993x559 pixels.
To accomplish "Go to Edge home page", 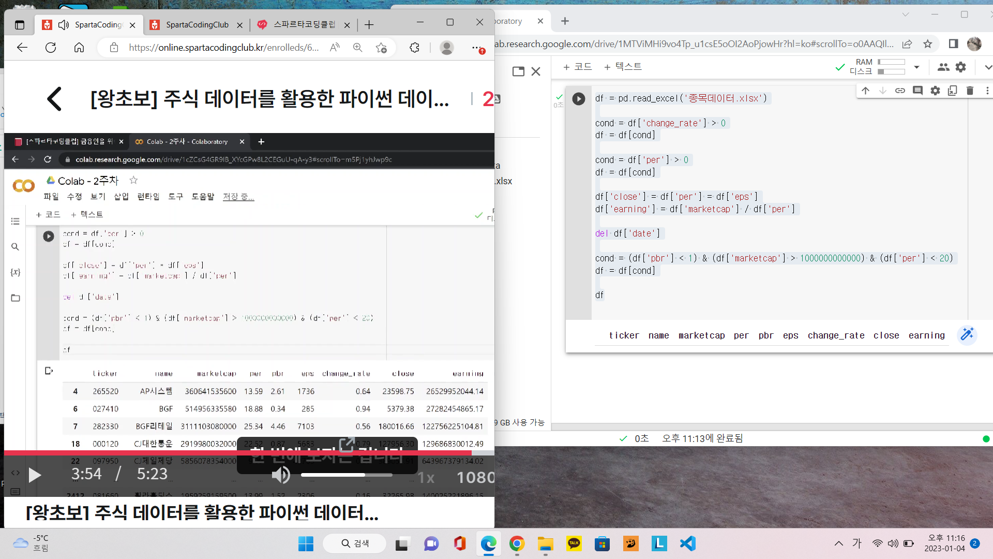I will [x=79, y=48].
